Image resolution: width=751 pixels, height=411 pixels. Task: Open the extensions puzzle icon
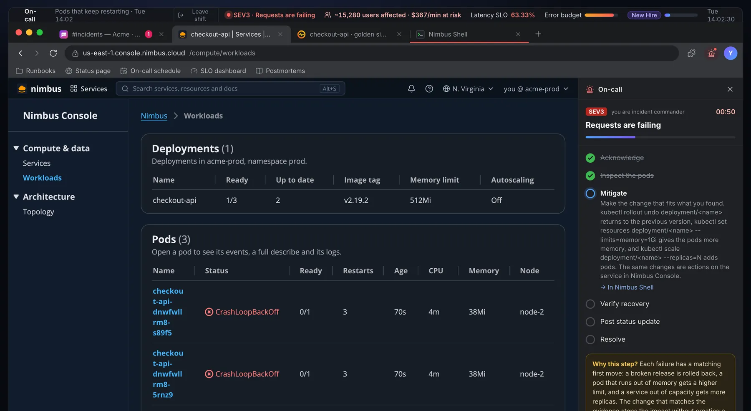(x=691, y=53)
